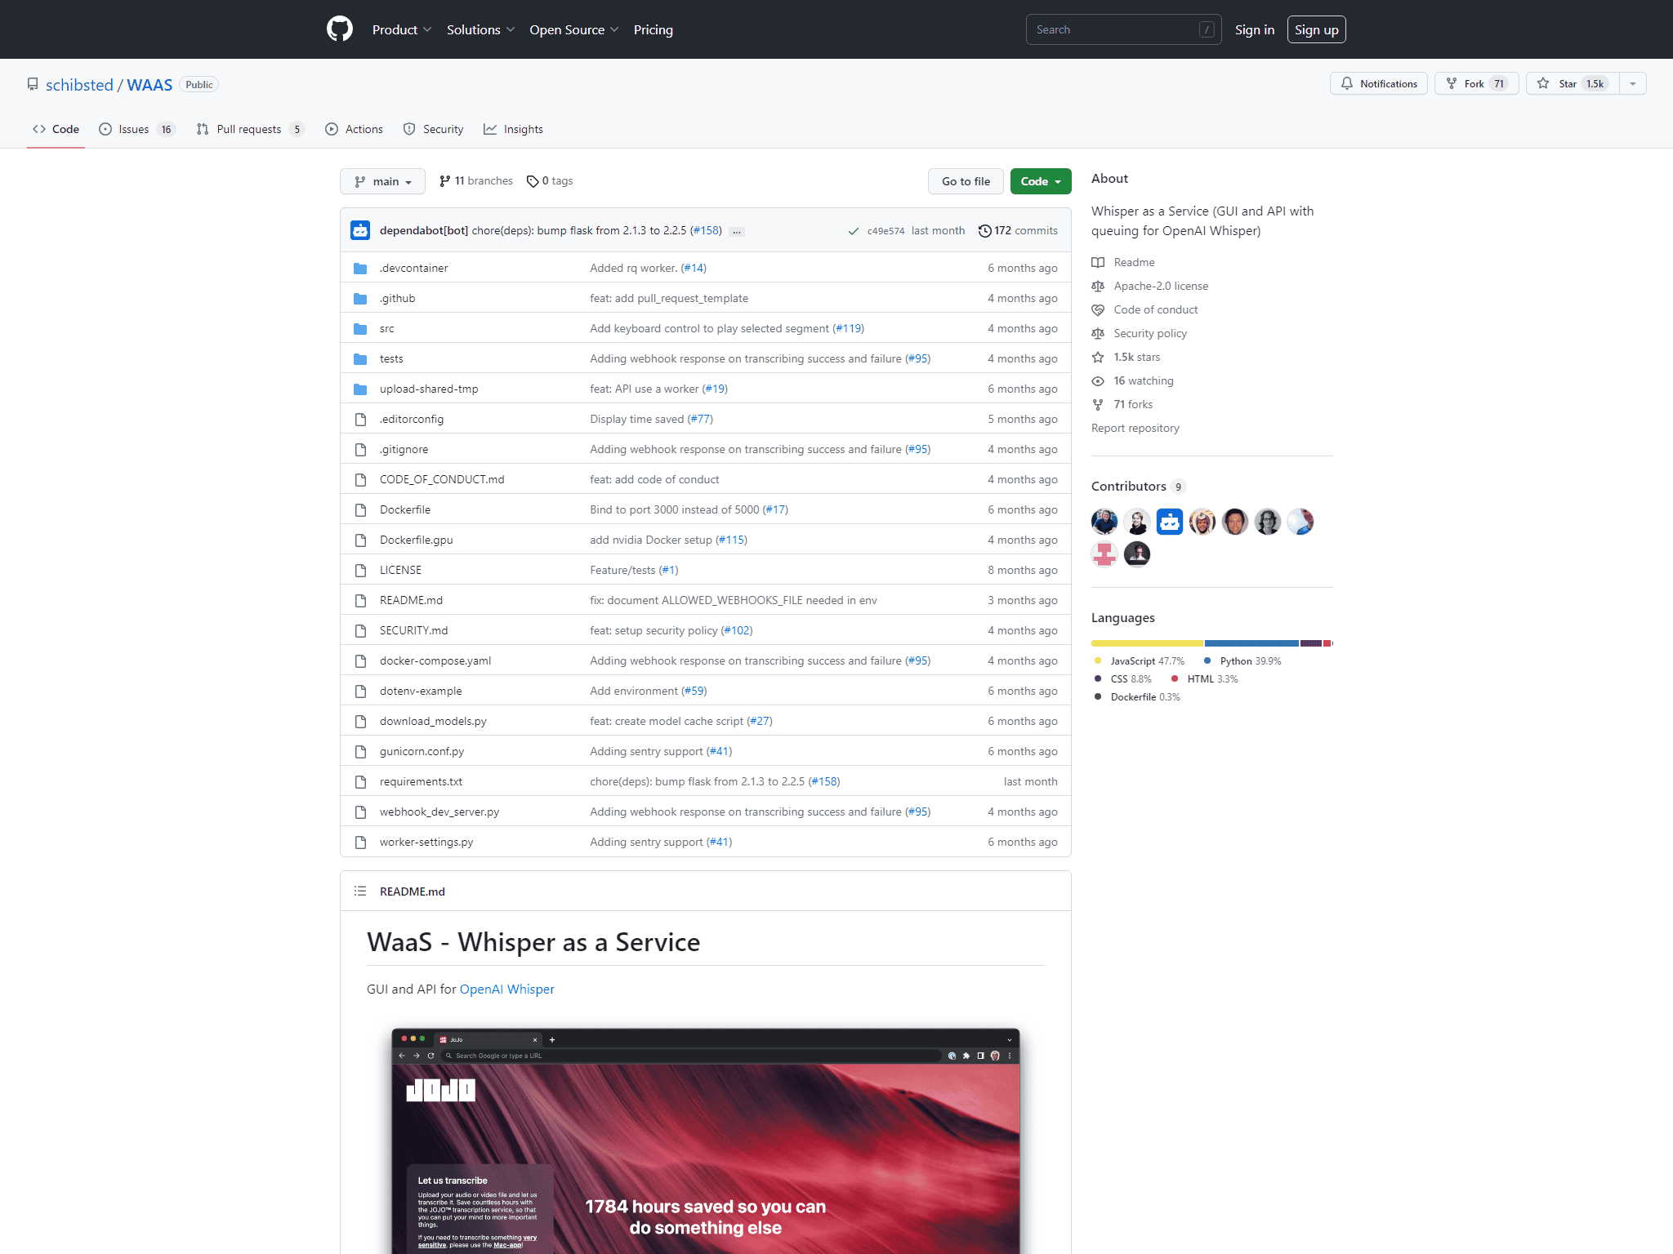Viewport: 1673px width, 1254px height.
Task: Open the Pricing page
Action: 654,29
